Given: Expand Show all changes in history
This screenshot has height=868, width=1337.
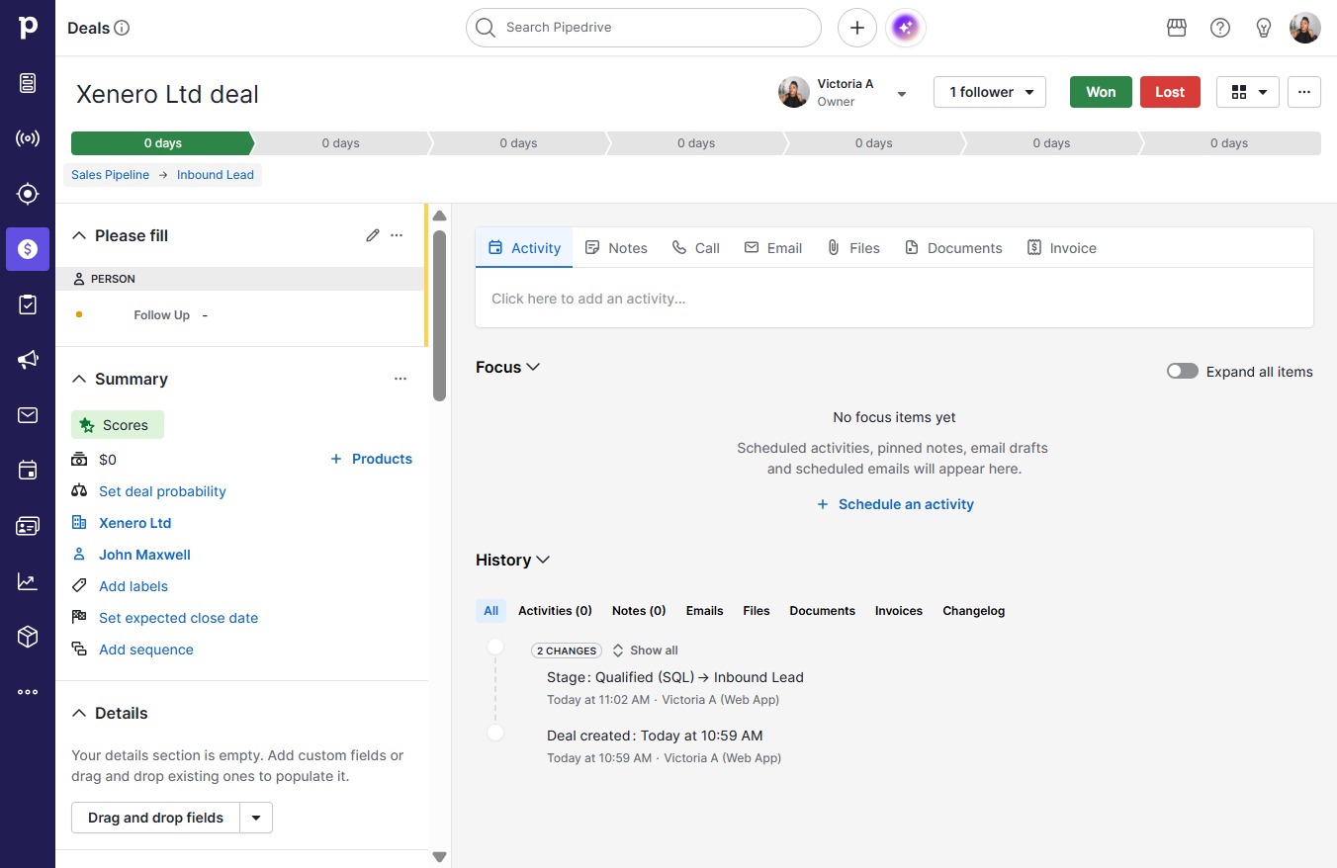Looking at the screenshot, I should [x=645, y=651].
